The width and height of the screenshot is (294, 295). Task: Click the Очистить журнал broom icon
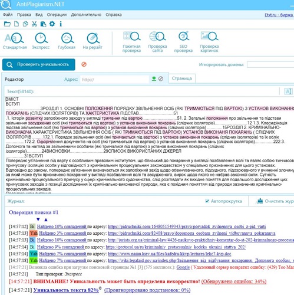[x=260, y=201]
